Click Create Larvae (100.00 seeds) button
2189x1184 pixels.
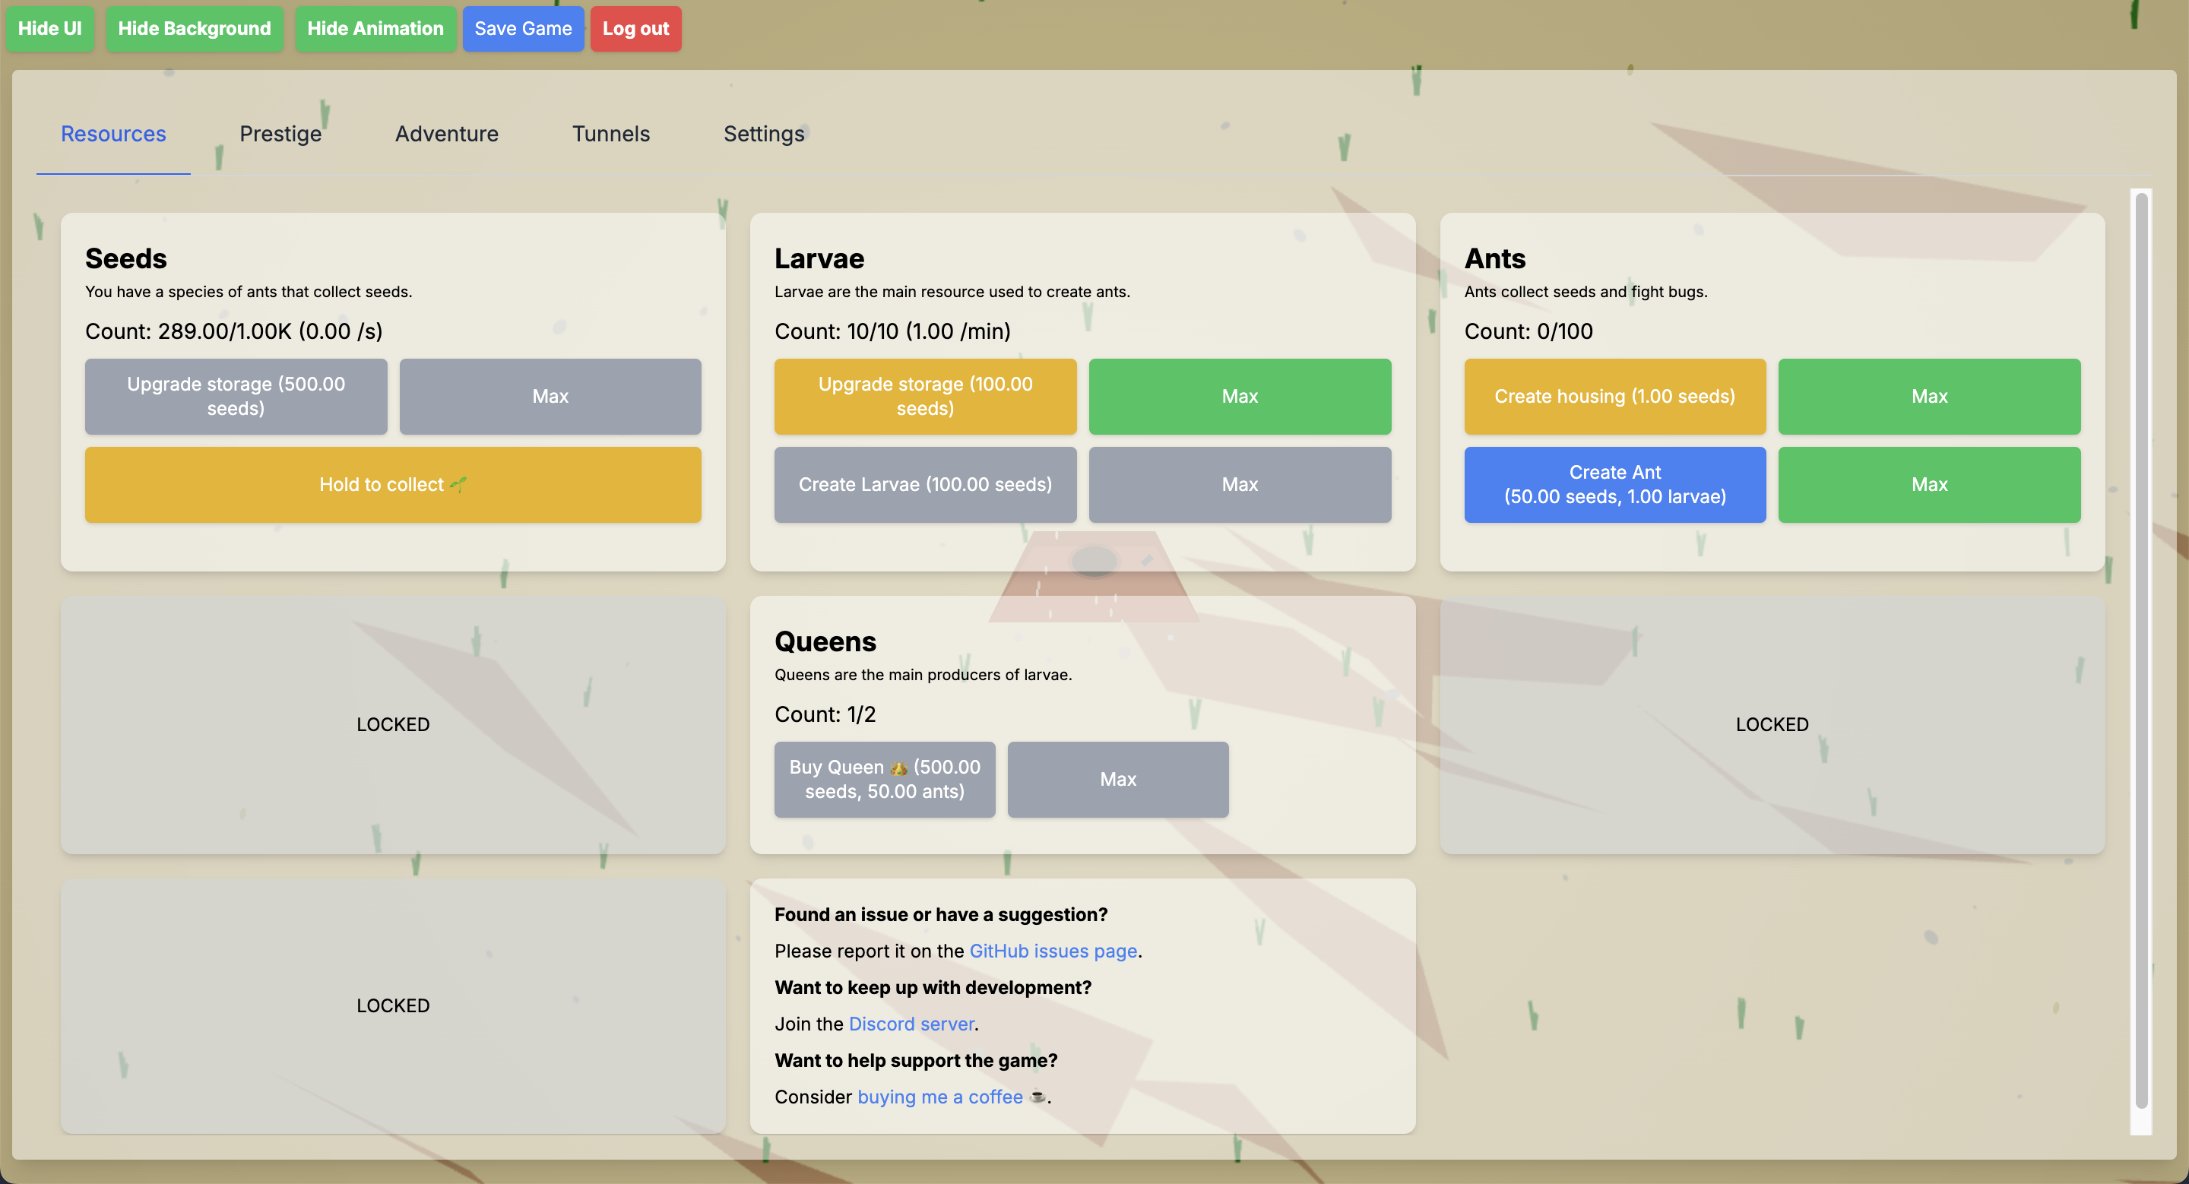926,485
